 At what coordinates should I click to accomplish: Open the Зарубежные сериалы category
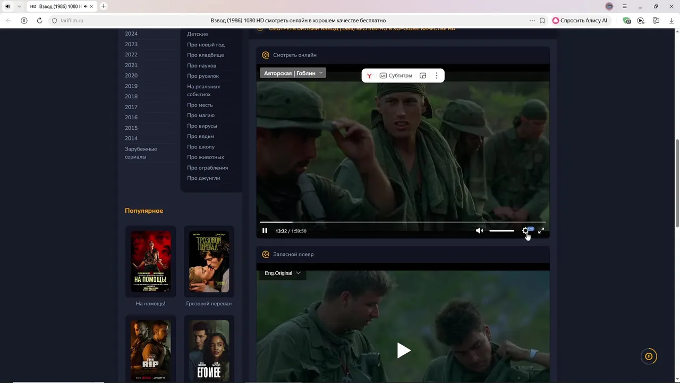[x=141, y=153]
